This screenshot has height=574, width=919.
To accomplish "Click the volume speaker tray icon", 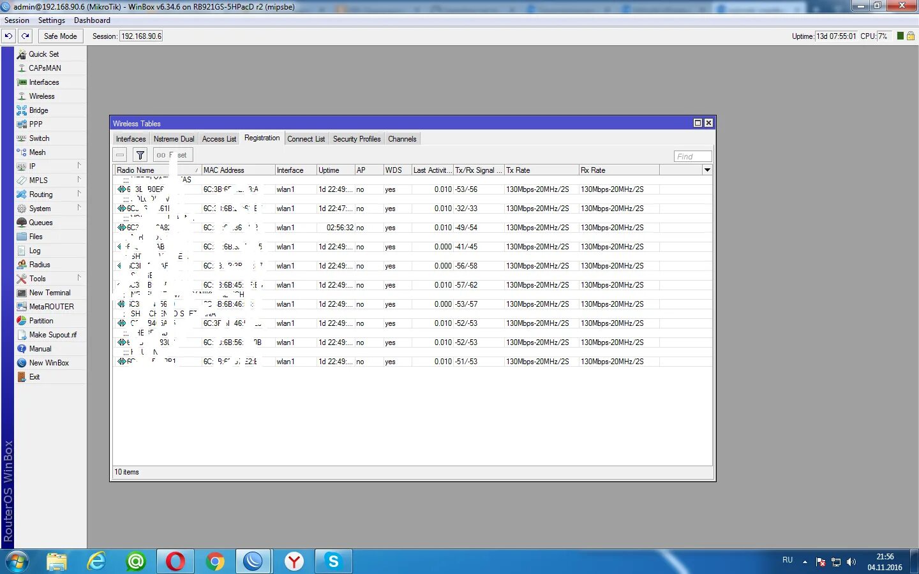I will 851,562.
